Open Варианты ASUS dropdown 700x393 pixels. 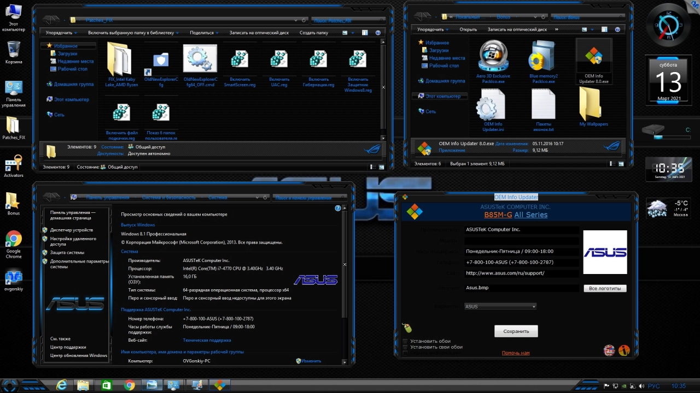coord(500,306)
